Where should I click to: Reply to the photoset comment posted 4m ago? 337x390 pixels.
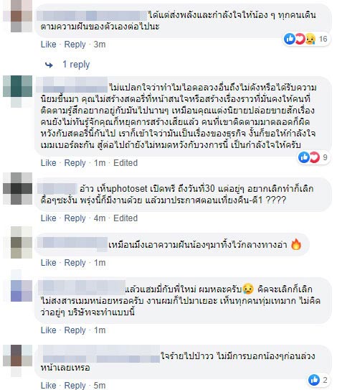[x=75, y=218]
